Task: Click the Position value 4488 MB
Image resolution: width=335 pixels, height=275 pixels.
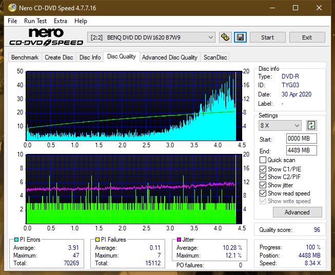Action: [309, 256]
